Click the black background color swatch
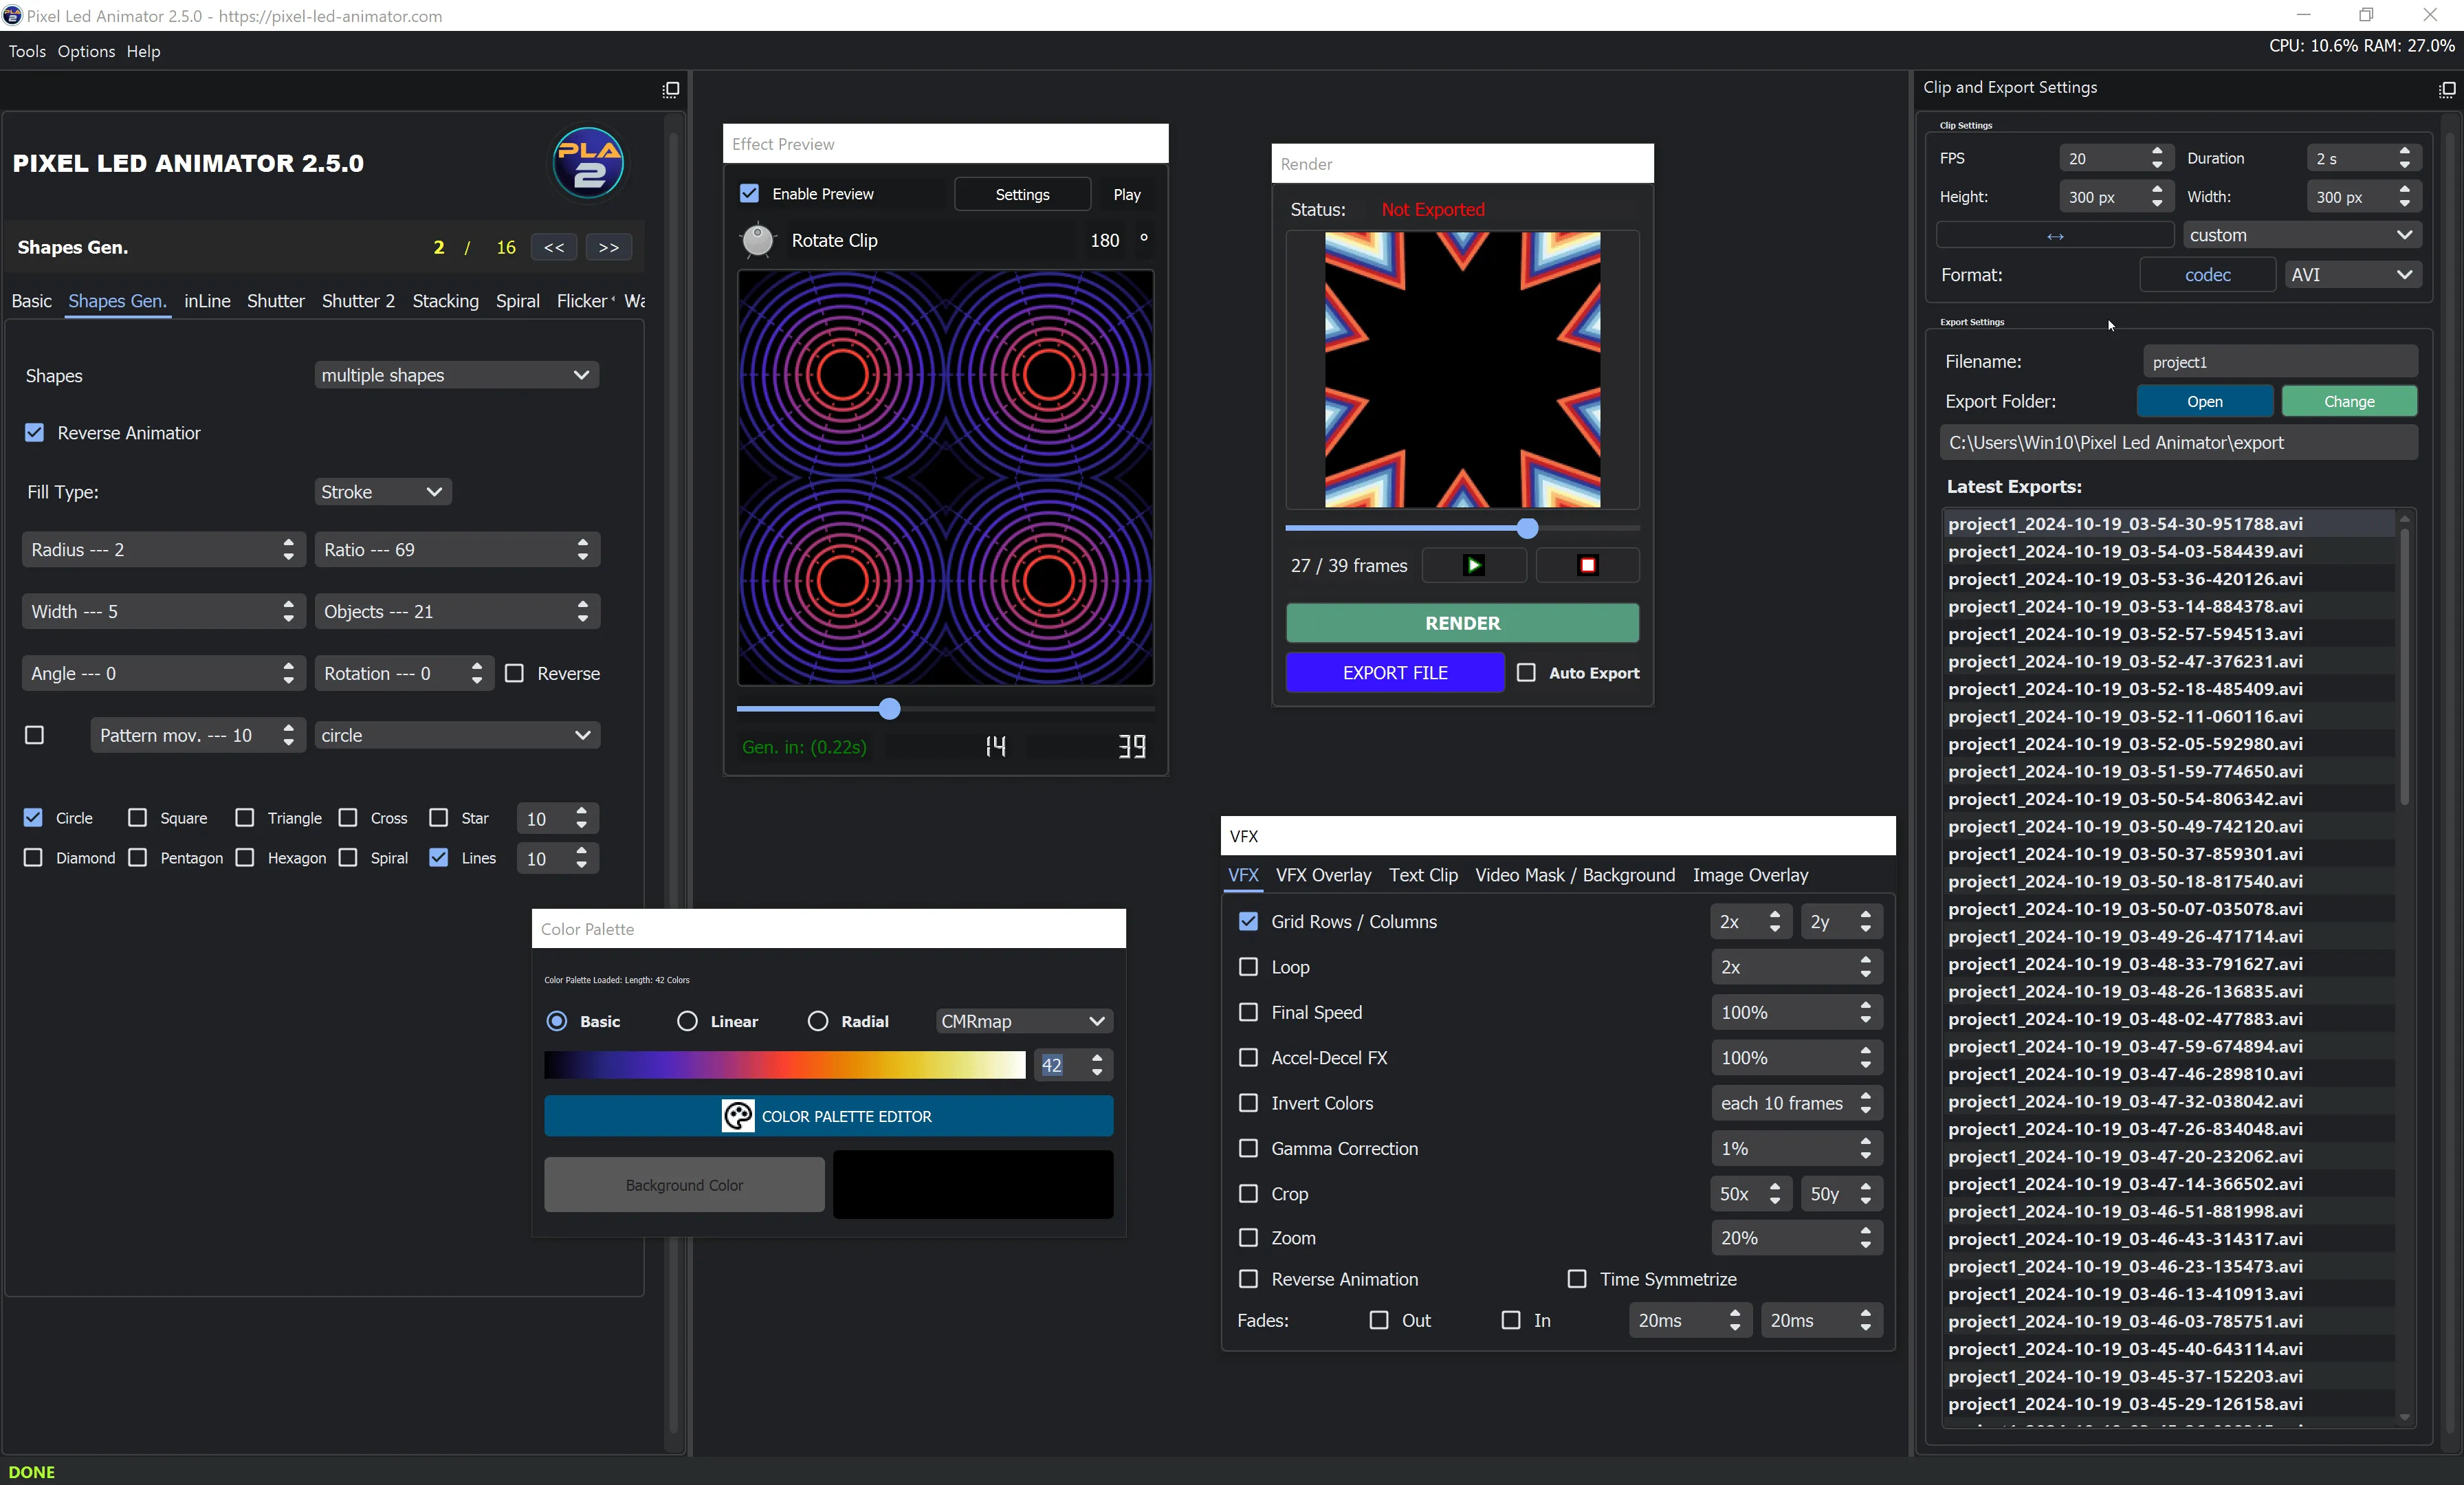 point(973,1184)
